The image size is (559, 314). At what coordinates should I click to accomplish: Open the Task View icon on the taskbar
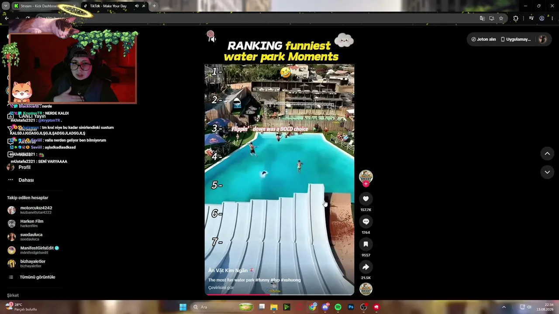(x=262, y=307)
